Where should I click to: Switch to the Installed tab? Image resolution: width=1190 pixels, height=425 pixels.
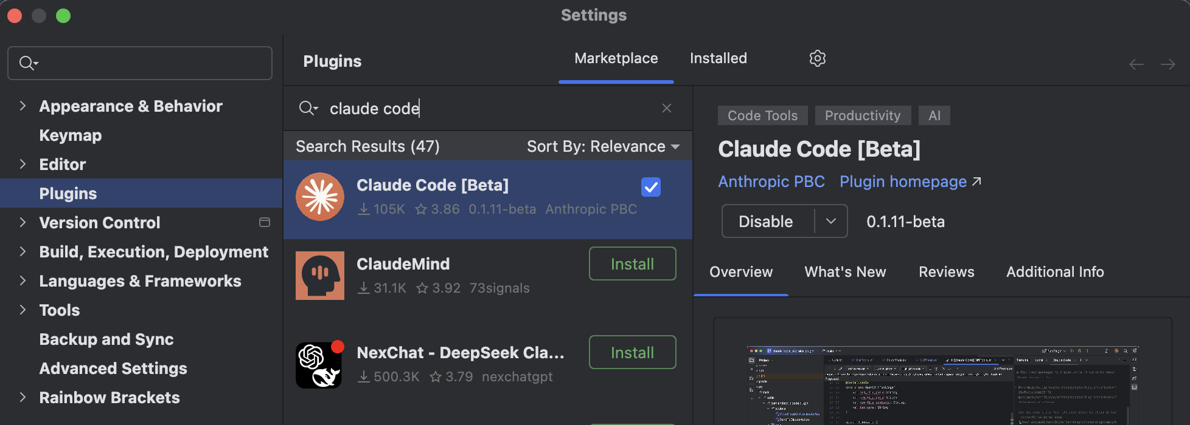click(x=719, y=58)
